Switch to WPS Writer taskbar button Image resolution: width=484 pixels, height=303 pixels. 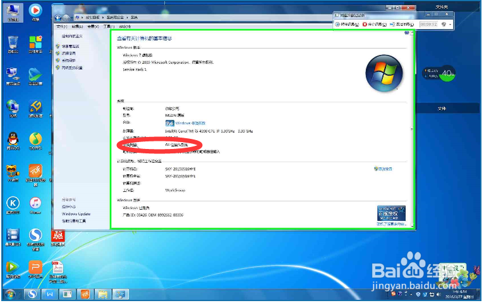tap(50, 294)
